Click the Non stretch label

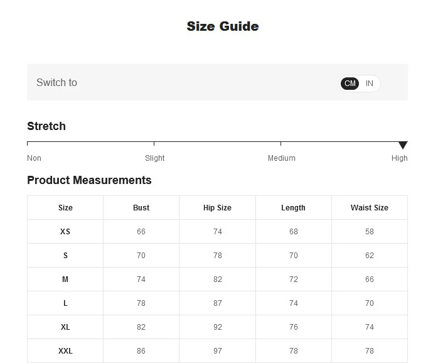[x=34, y=158]
